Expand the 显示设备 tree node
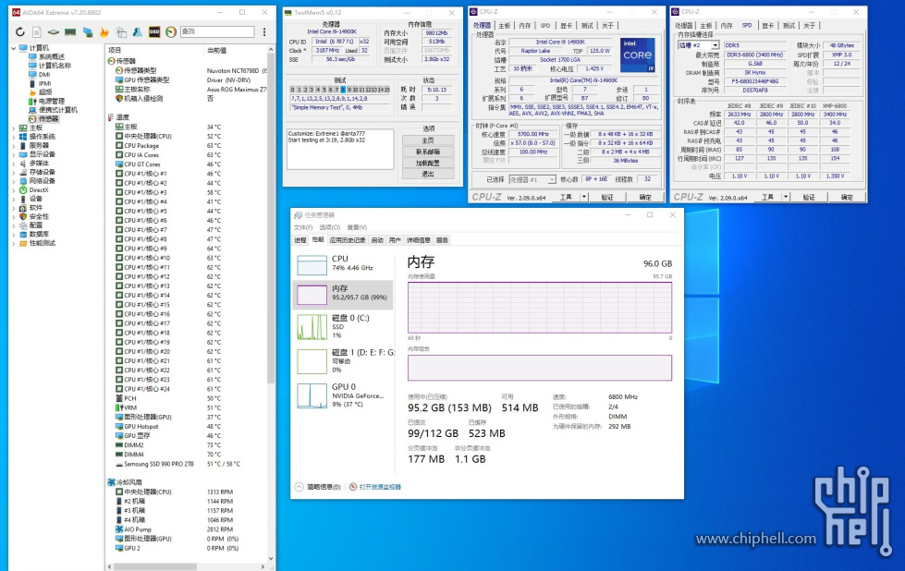Image resolution: width=905 pixels, height=571 pixels. pos(14,154)
